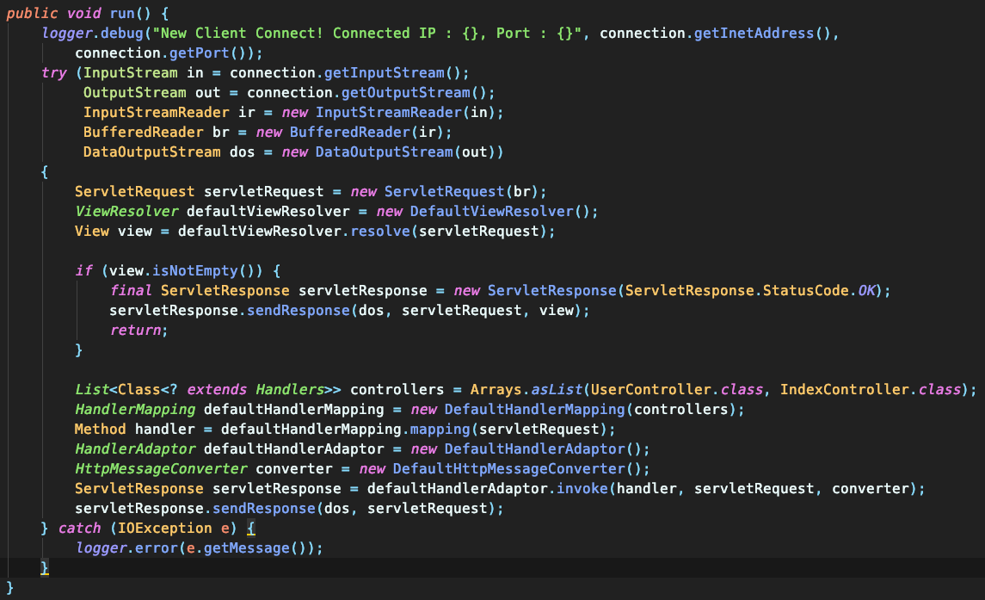
Task: Click 'UserController' class reference
Action: tap(651, 390)
